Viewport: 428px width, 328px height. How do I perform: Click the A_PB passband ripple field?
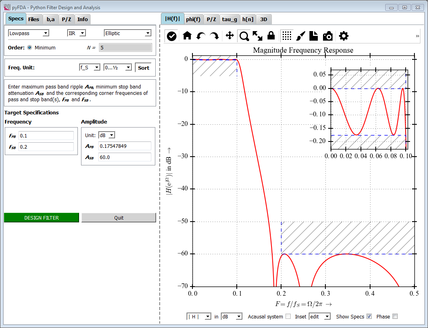point(125,146)
